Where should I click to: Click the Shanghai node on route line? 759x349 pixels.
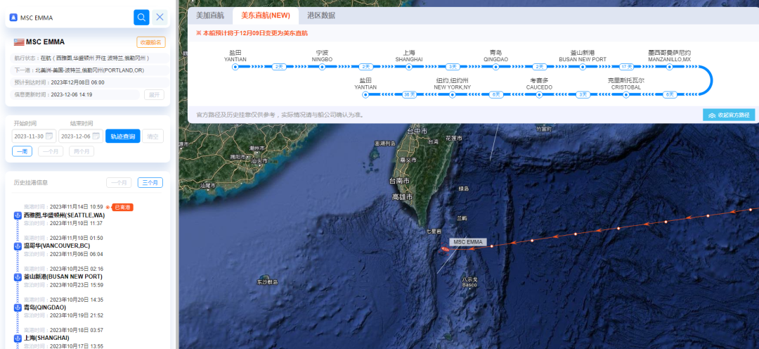point(409,67)
